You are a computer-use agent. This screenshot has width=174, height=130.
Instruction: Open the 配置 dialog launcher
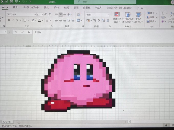(x=83, y=26)
